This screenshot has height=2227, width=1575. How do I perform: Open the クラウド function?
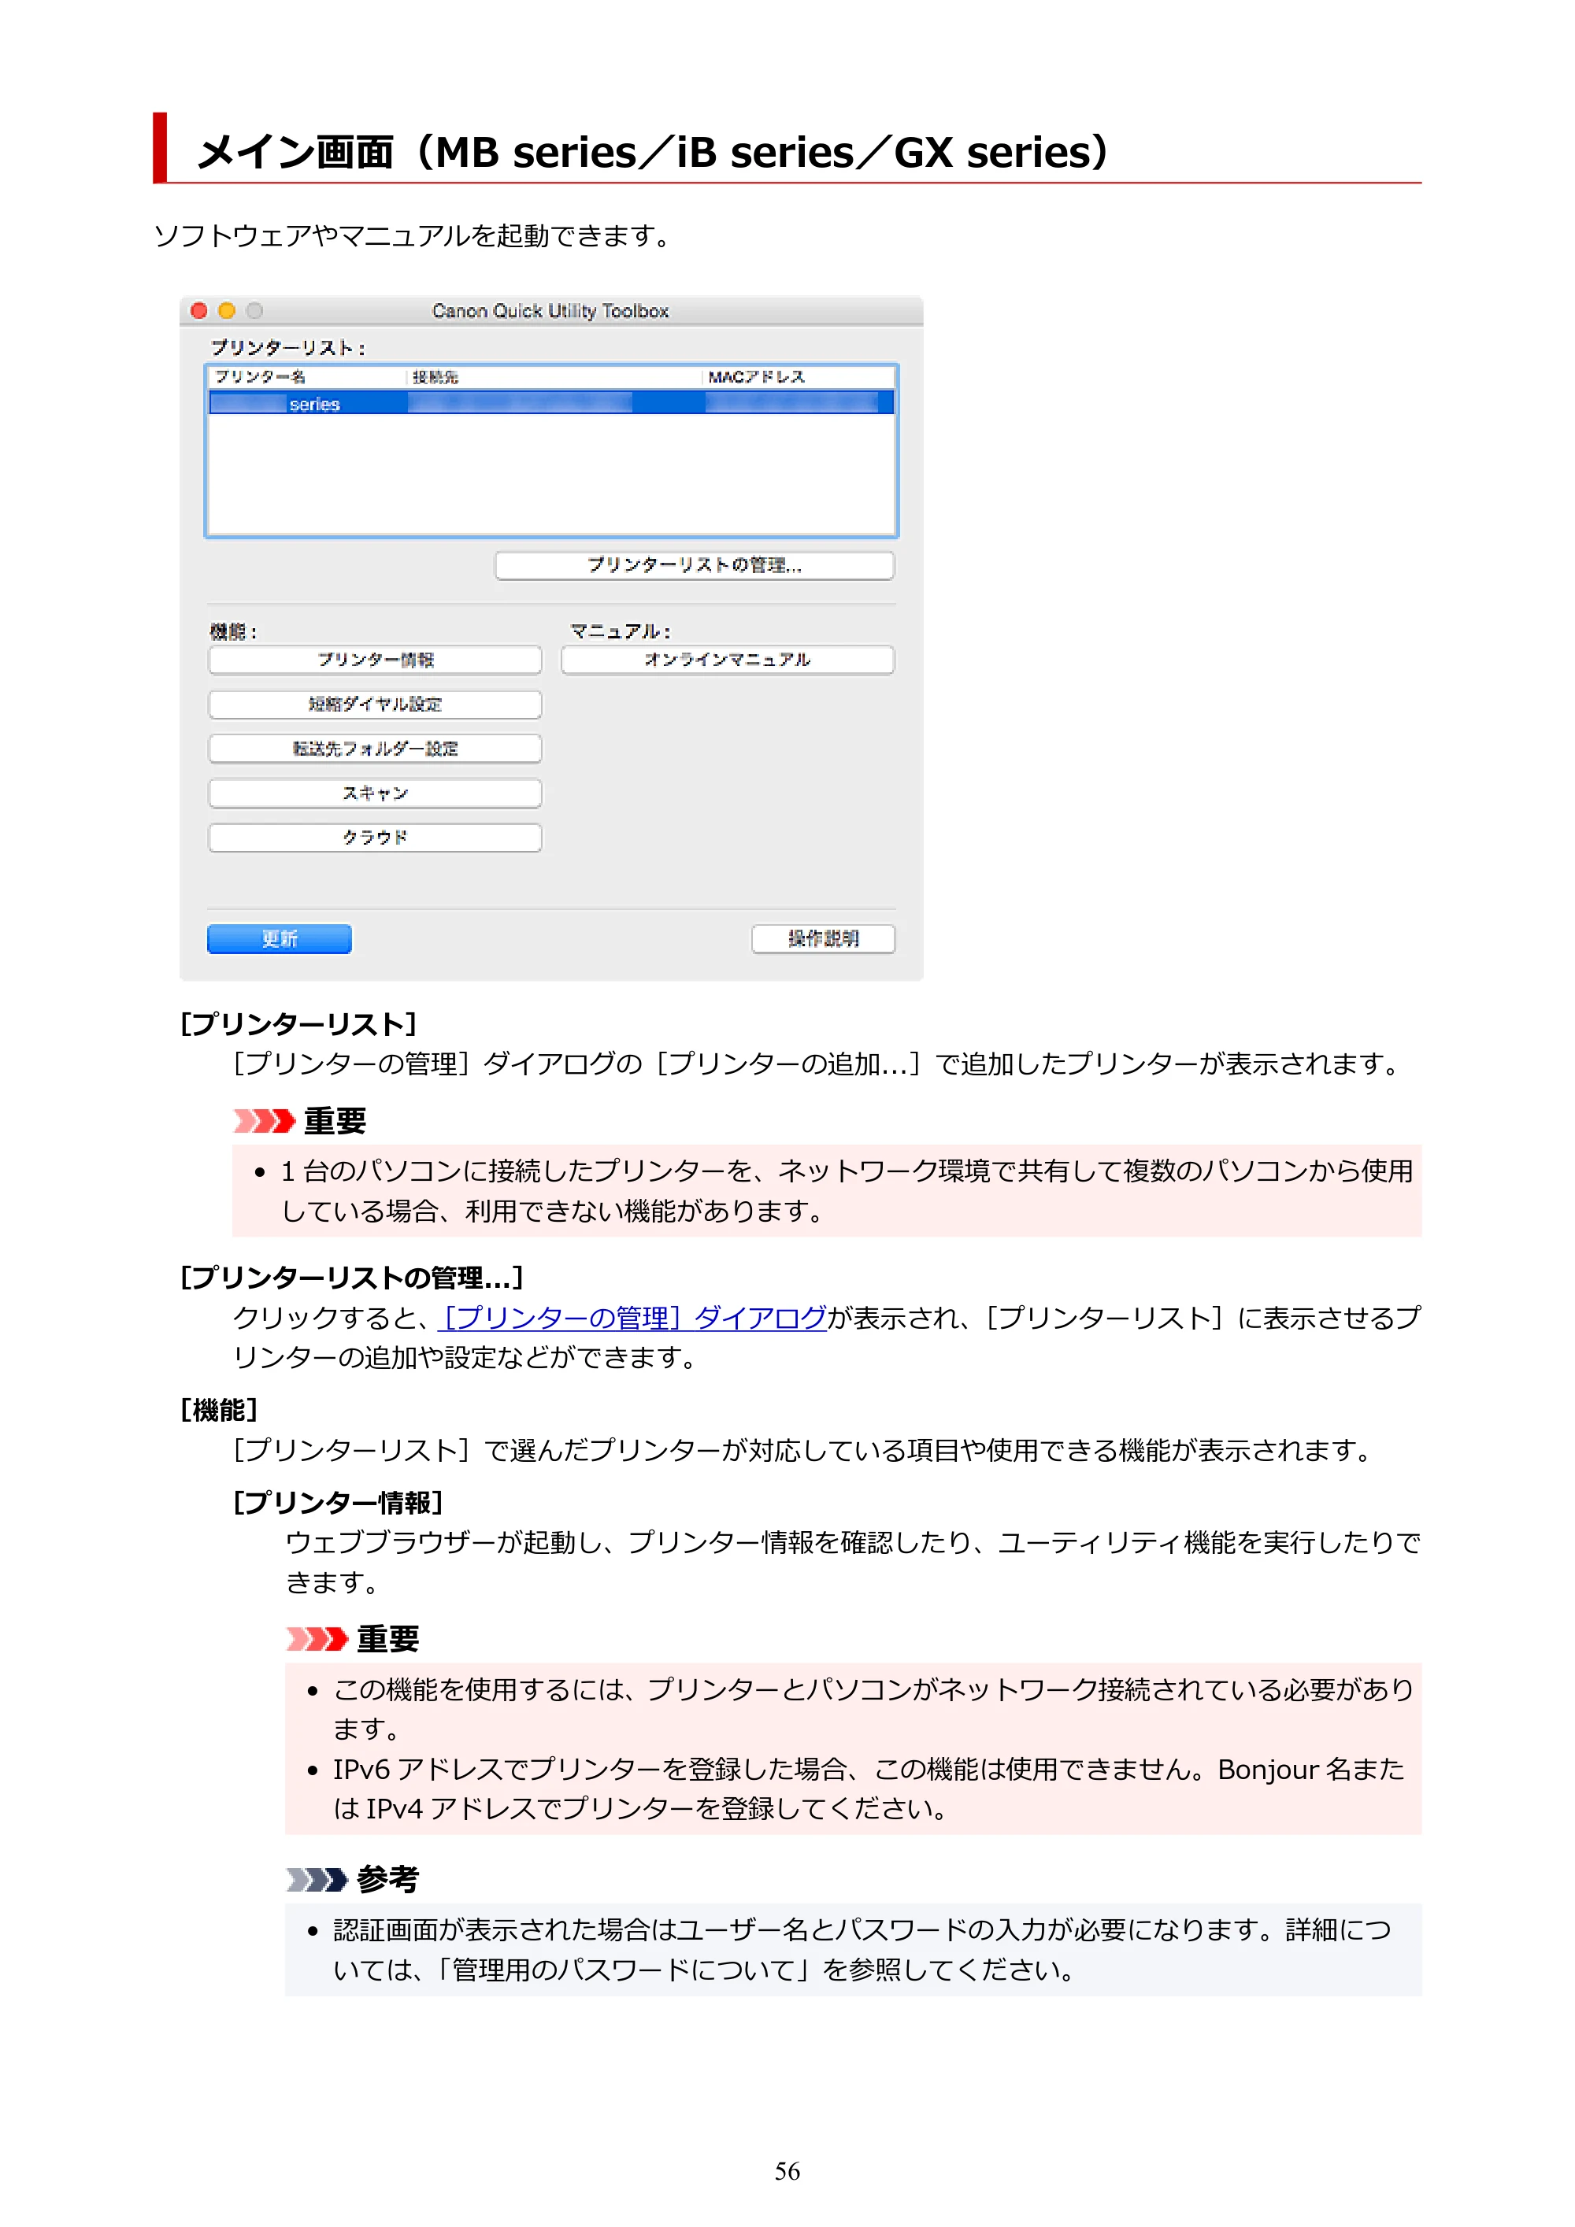pos(375,838)
